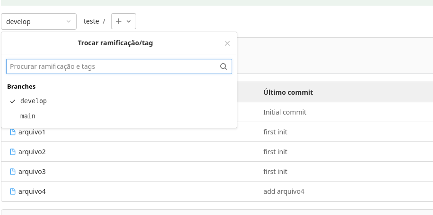This screenshot has height=215, width=433.
Task: Close the Trocar ramificação/tag popup
Action: click(227, 43)
